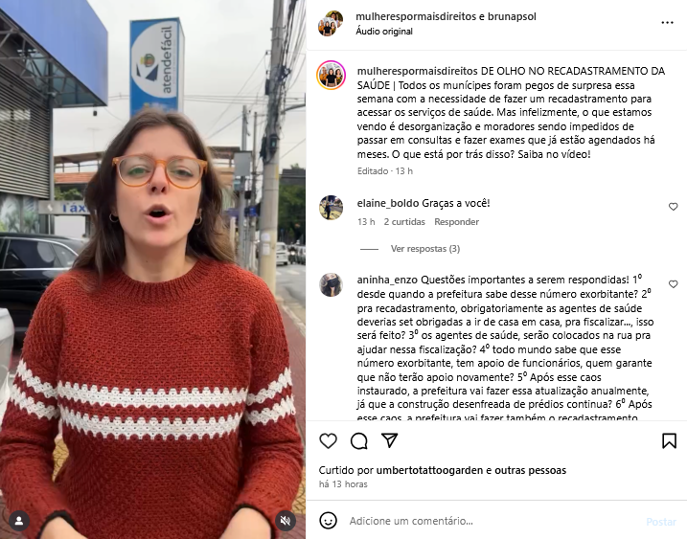Open emoji picker in comment box
The height and width of the screenshot is (539, 687).
point(328,521)
